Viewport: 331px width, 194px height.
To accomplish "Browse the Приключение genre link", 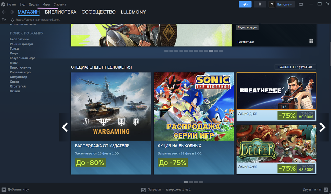I will coord(20,67).
